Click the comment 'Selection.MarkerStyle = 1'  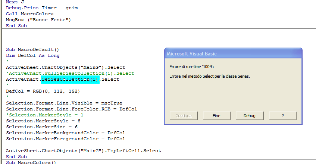45,115
